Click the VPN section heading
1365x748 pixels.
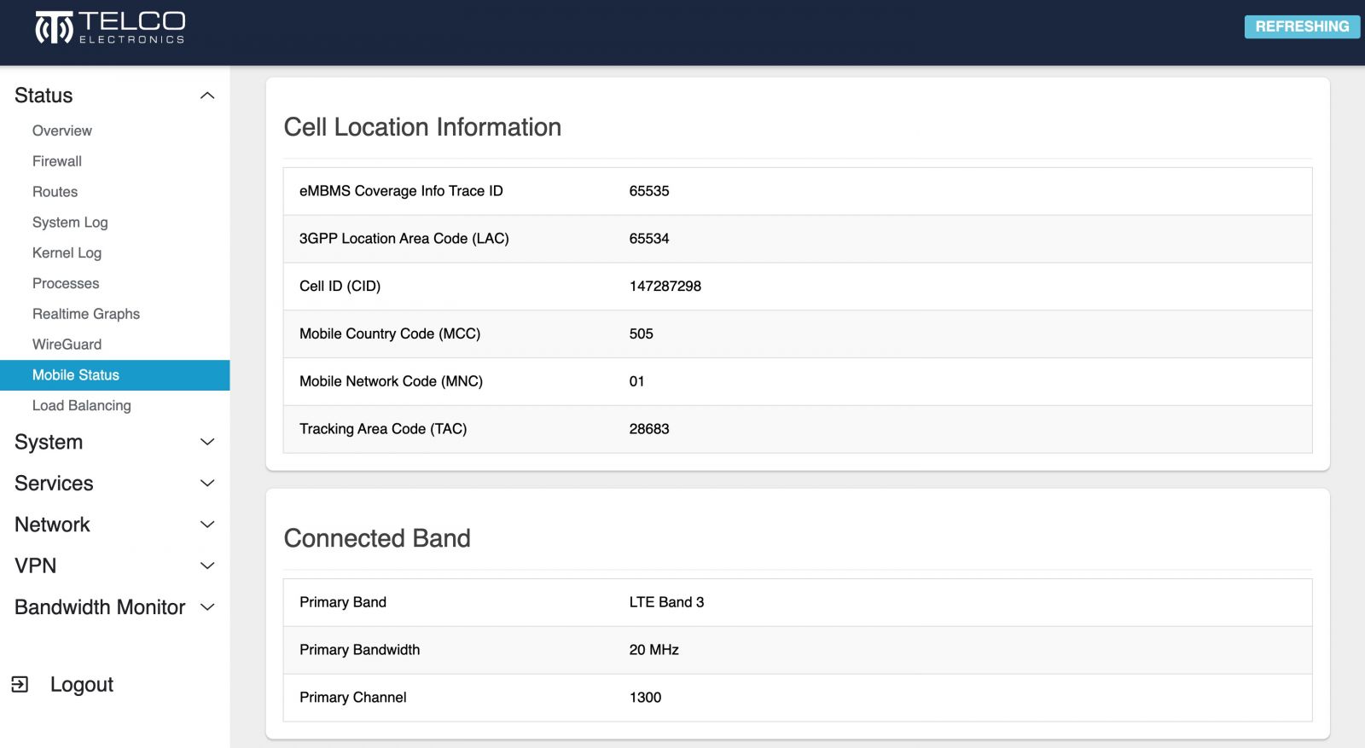[x=35, y=565]
